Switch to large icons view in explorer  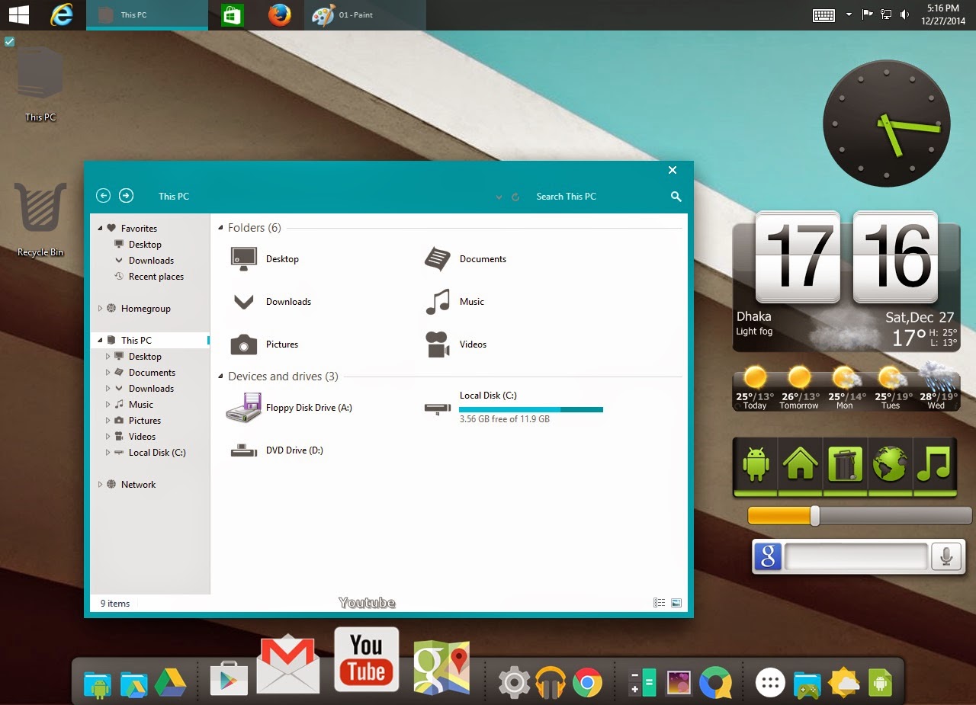click(676, 603)
